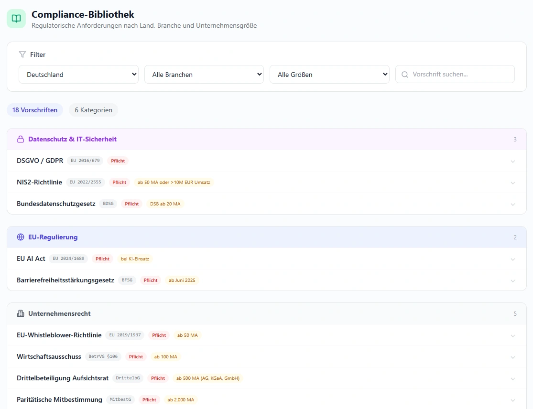Click the green book logo icon
The image size is (533, 409).
tap(16, 19)
